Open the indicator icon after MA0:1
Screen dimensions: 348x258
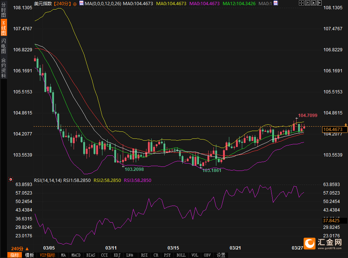276,3
